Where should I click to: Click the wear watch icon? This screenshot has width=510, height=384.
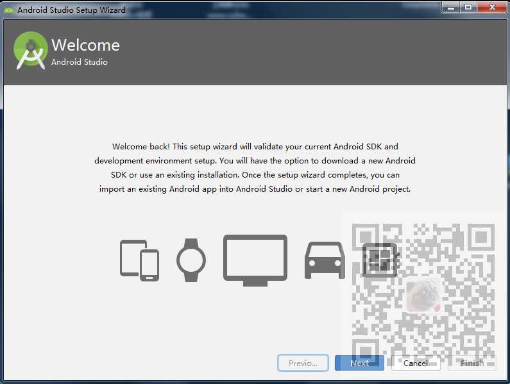(191, 260)
